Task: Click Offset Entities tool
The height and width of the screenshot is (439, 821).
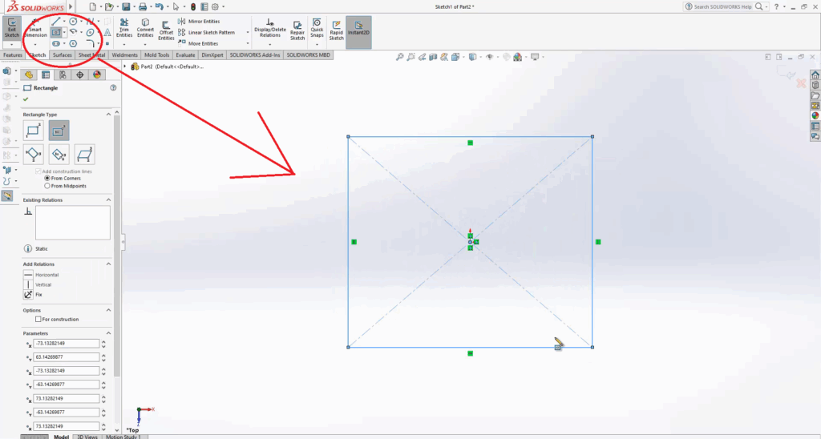Action: pyautogui.click(x=166, y=30)
